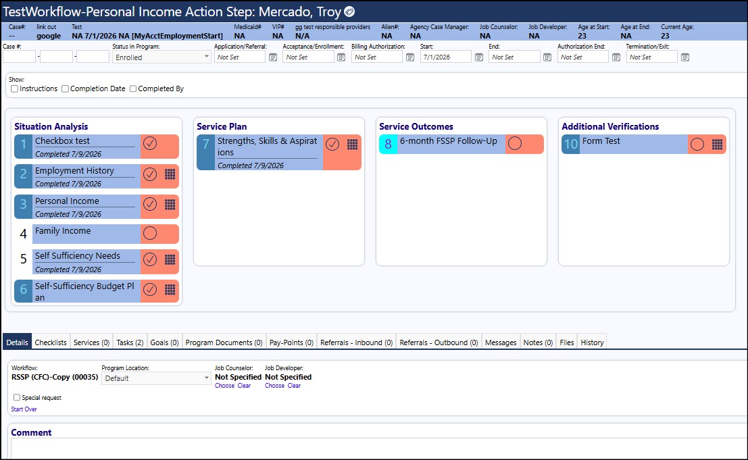Open the Referrals - Outbound (0) tab

439,342
